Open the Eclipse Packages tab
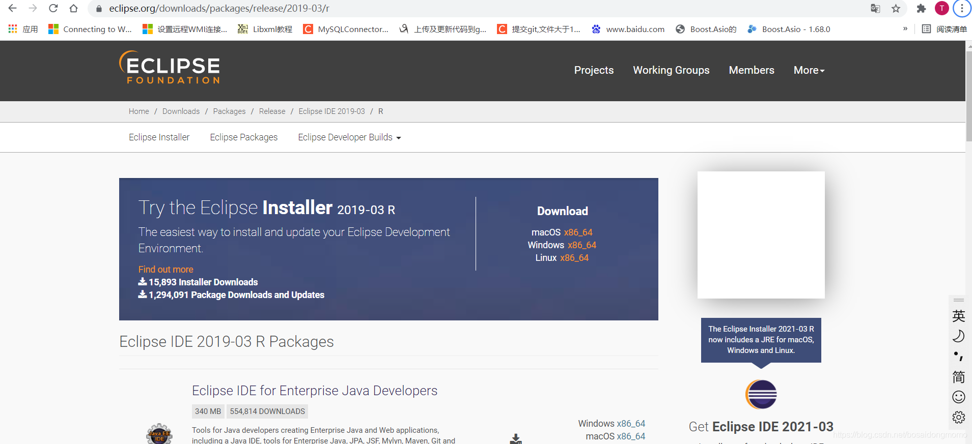This screenshot has width=972, height=444. point(244,137)
